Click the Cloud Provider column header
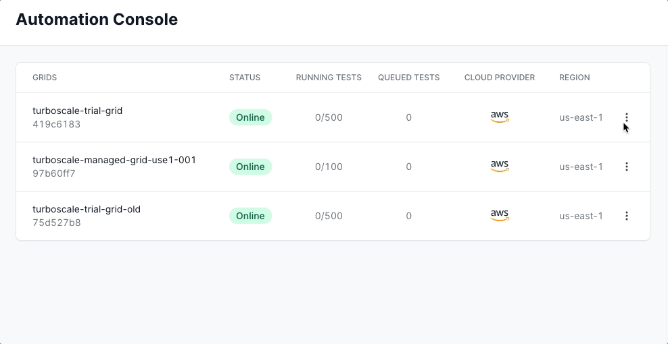The height and width of the screenshot is (344, 668). coord(500,78)
